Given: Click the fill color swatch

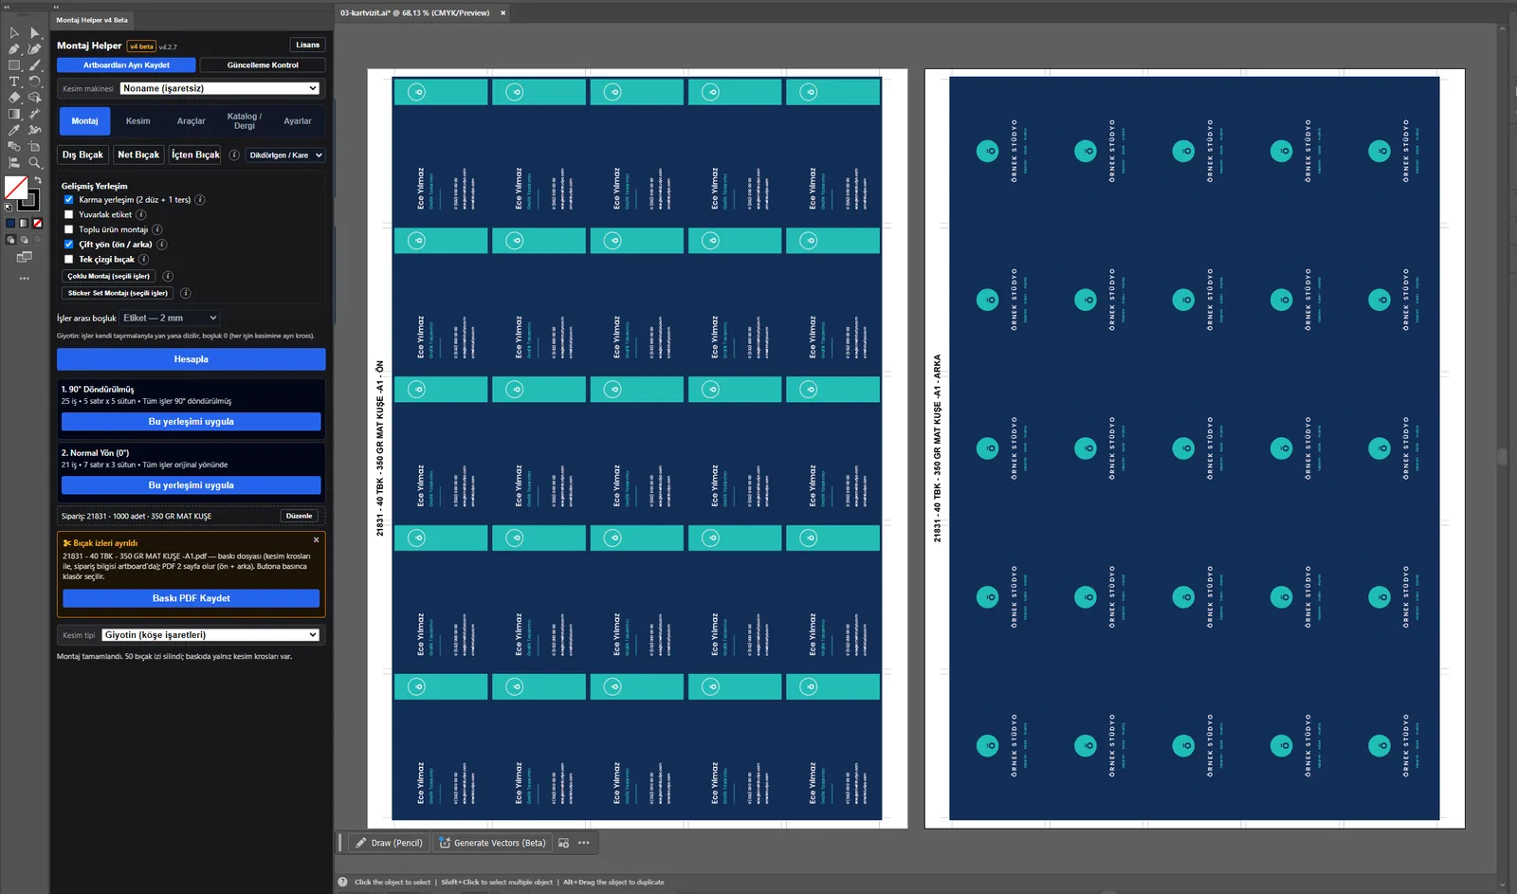Looking at the screenshot, I should pyautogui.click(x=16, y=187).
